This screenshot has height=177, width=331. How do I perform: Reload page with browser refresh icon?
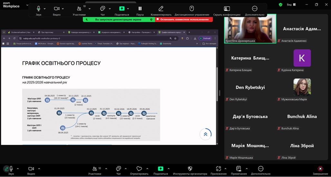(x=14, y=38)
